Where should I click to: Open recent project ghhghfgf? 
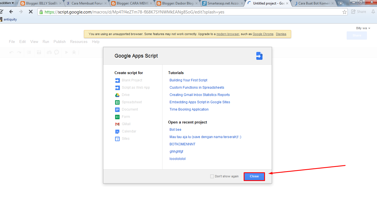click(x=176, y=152)
